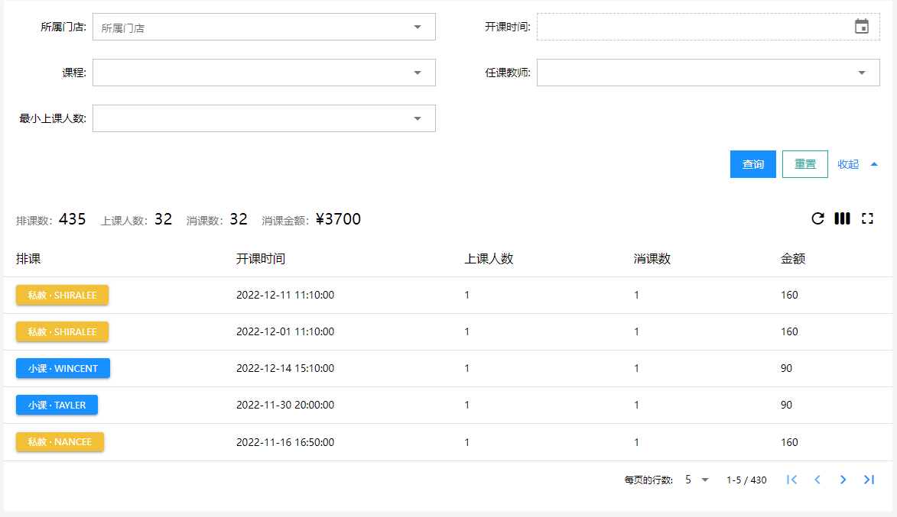897x517 pixels.
Task: Go to the previous page
Action: (x=817, y=480)
